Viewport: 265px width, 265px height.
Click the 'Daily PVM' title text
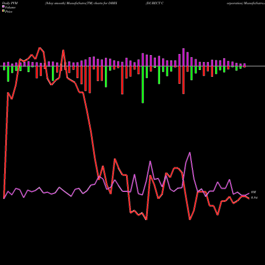(10, 3)
